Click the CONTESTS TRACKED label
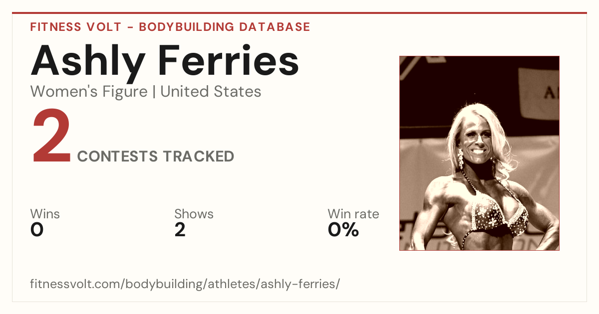599x314 pixels. (x=156, y=157)
